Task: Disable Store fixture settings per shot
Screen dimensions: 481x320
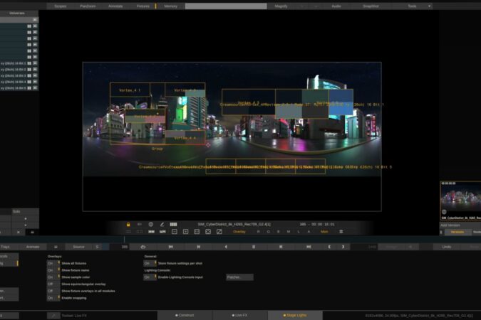Action: coord(148,263)
